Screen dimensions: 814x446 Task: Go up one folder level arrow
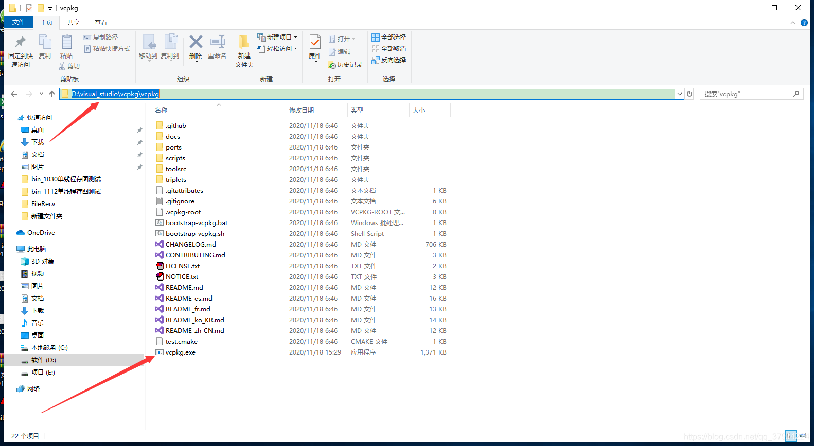click(52, 94)
